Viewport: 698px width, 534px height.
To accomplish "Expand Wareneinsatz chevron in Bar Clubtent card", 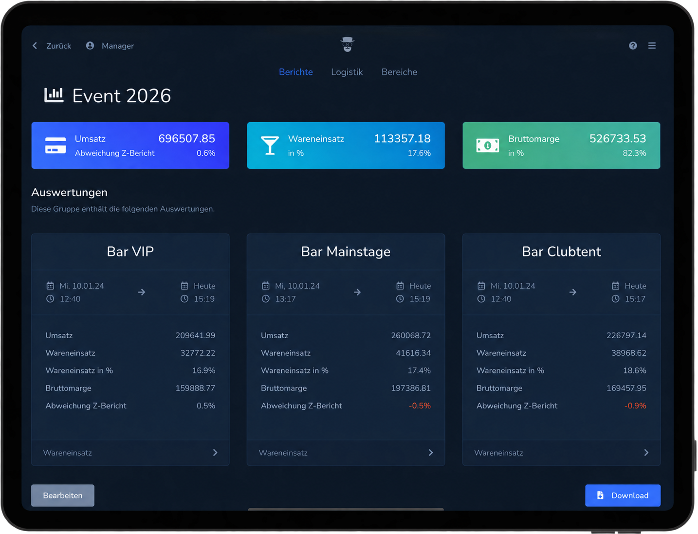I will coord(646,453).
